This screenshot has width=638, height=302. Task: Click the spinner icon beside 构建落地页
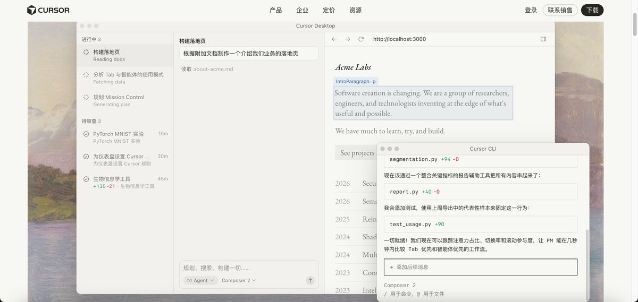(86, 52)
